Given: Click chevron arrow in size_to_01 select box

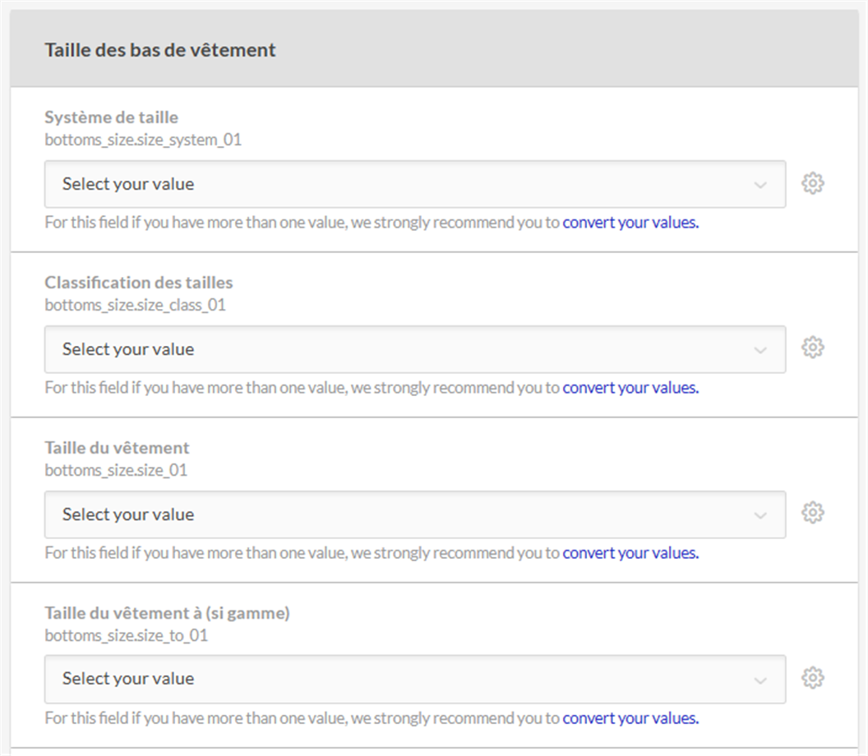Looking at the screenshot, I should [x=760, y=680].
